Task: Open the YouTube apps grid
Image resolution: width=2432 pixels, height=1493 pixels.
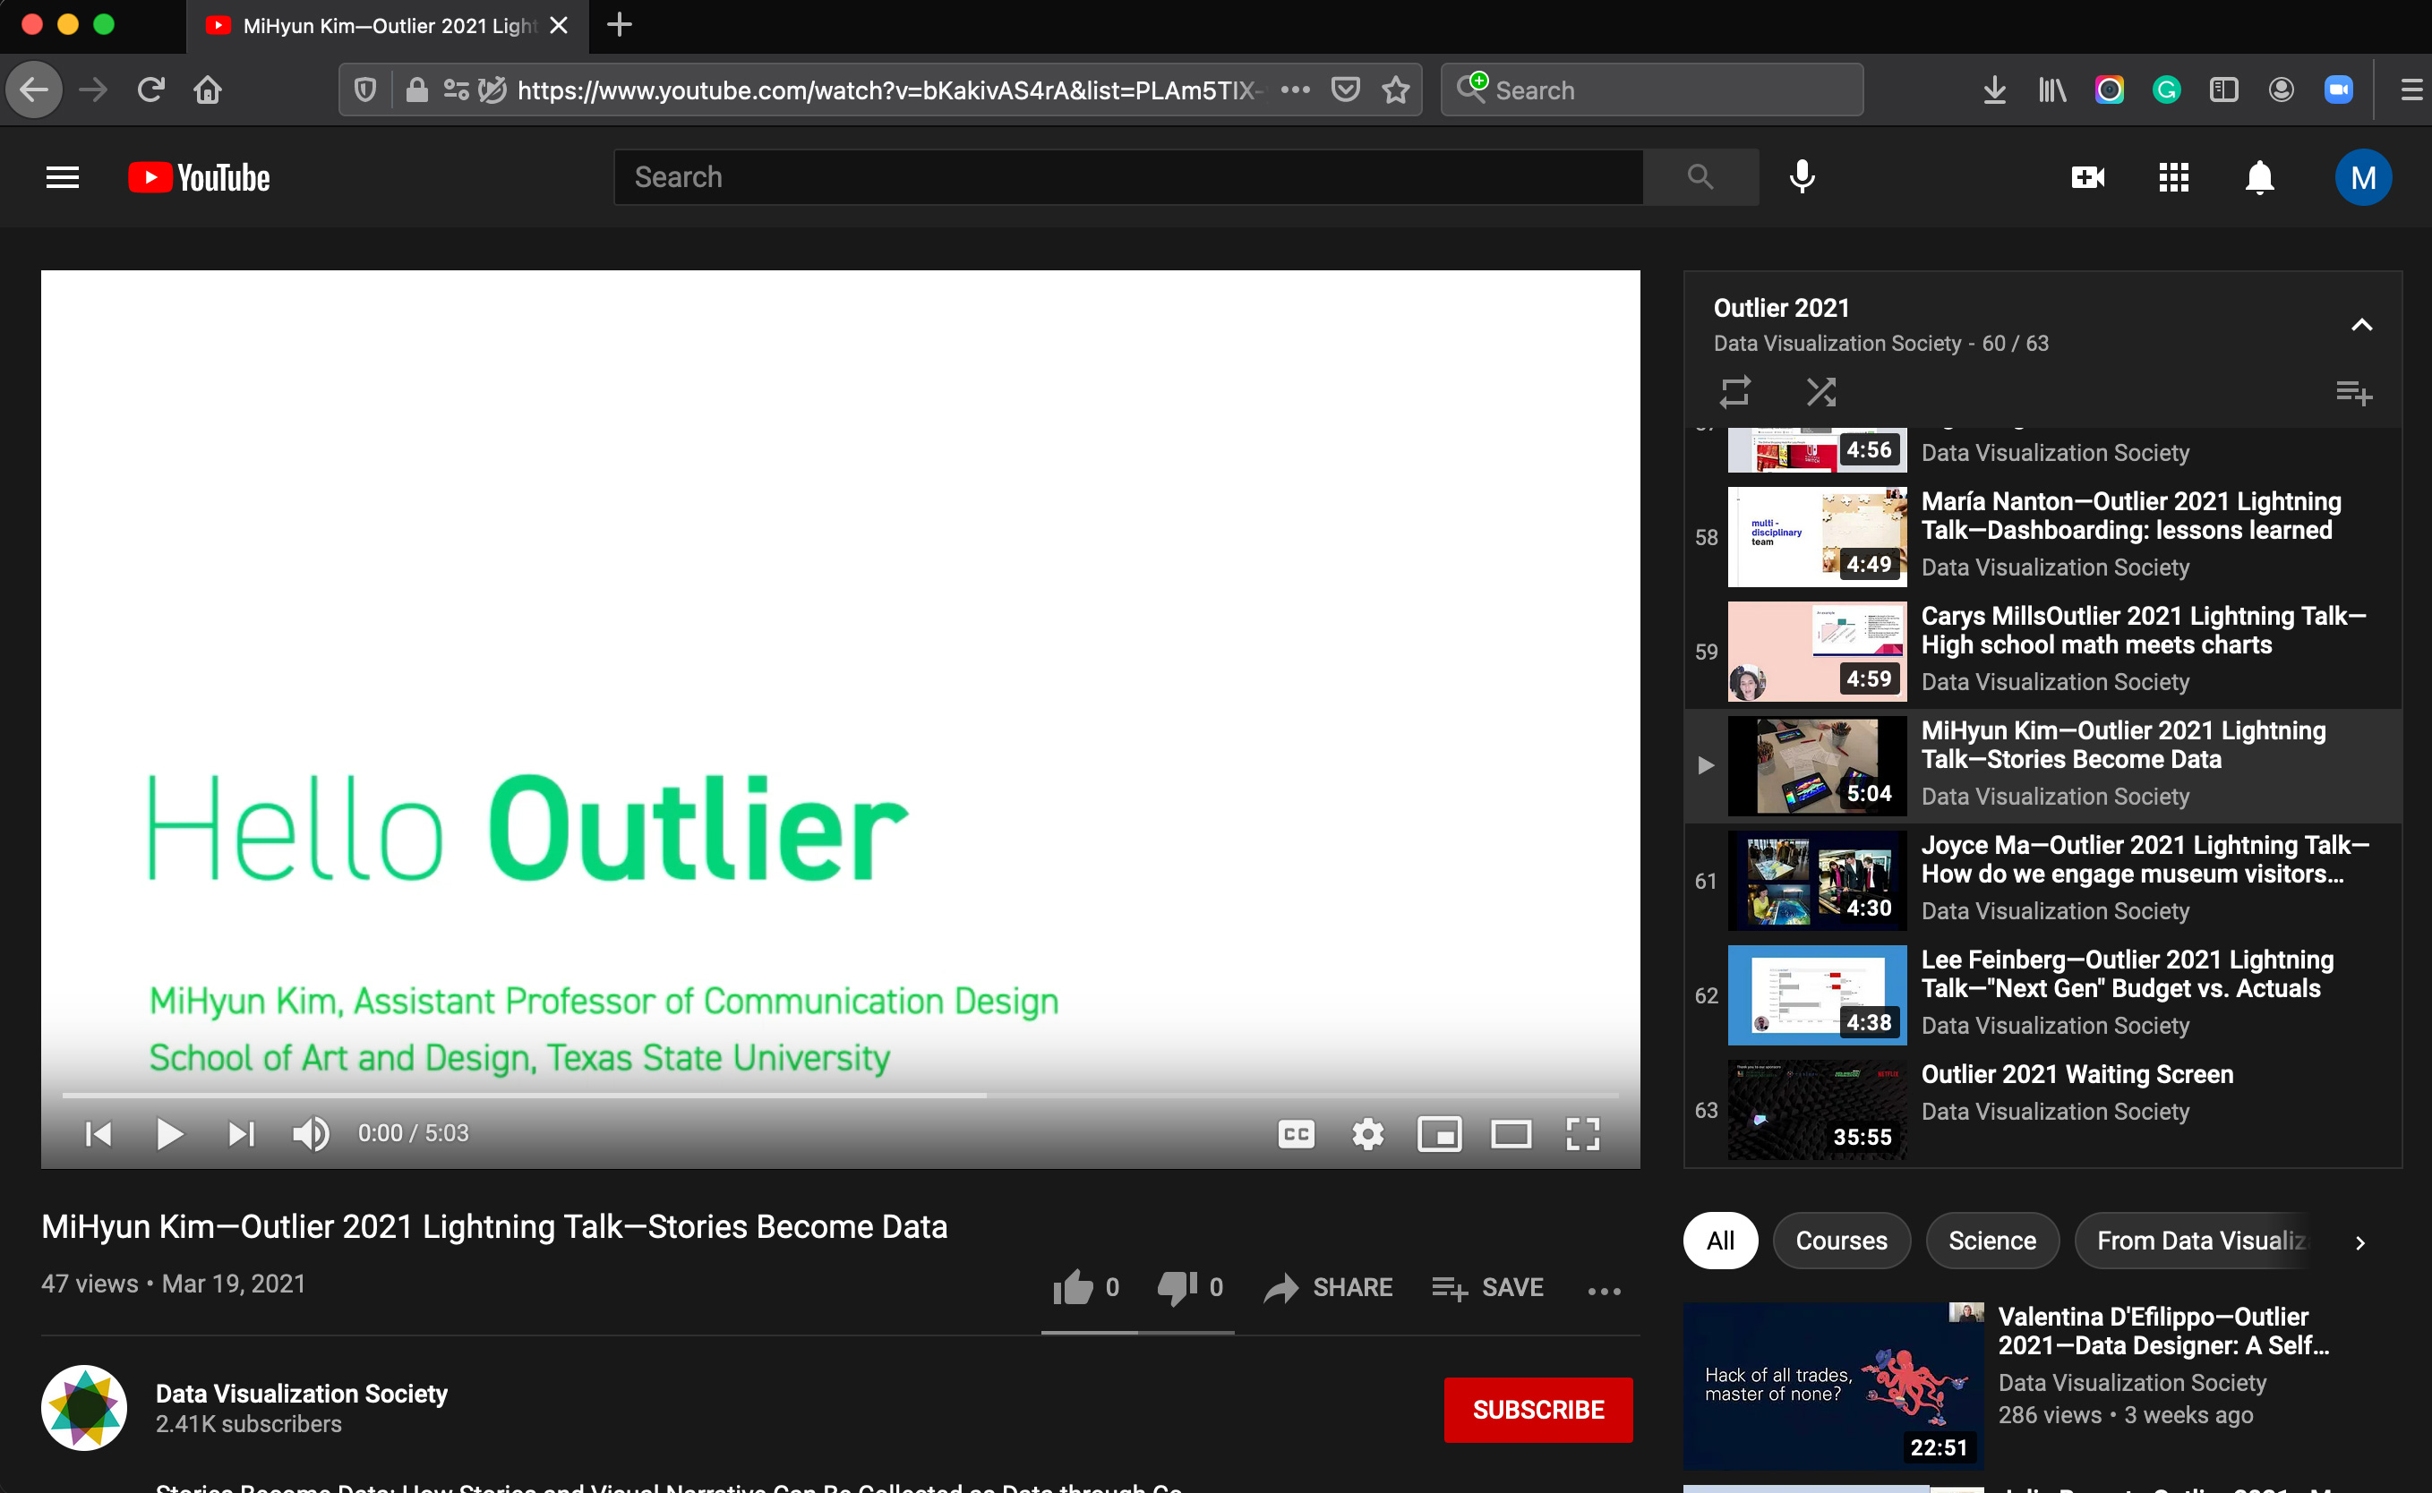Action: (2173, 178)
